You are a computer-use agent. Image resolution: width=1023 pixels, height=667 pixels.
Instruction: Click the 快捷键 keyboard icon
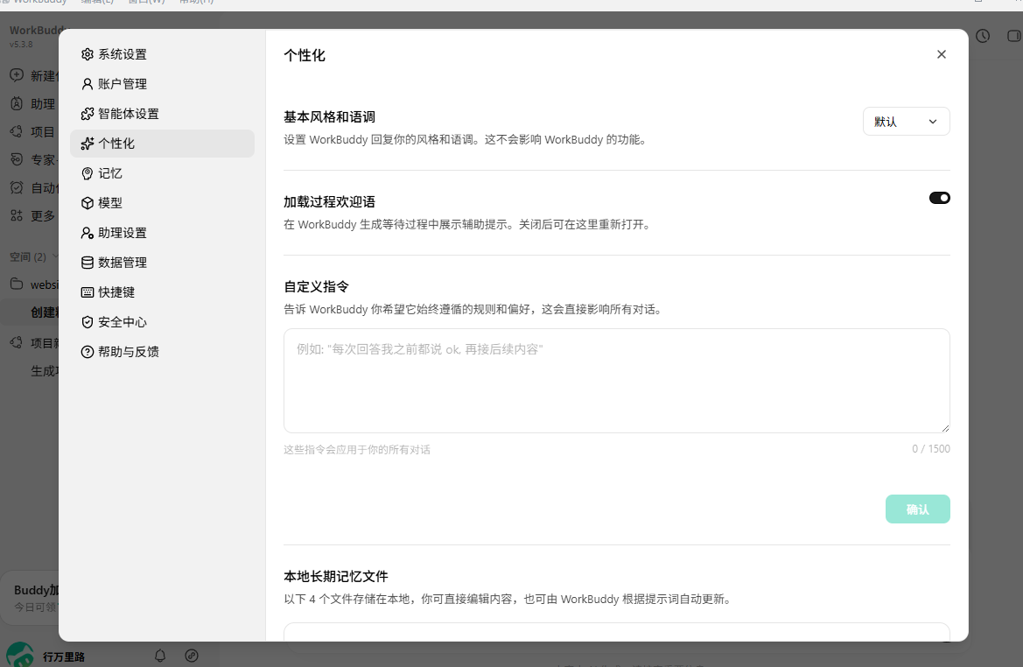click(87, 292)
